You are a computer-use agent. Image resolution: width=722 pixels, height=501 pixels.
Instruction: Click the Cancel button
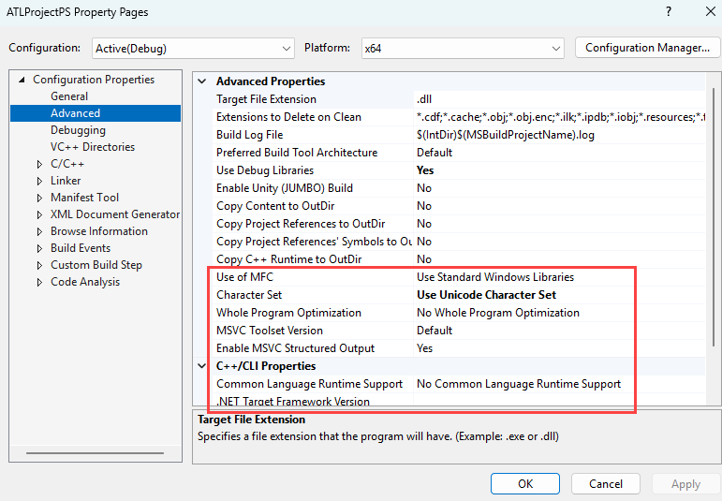pyautogui.click(x=606, y=483)
